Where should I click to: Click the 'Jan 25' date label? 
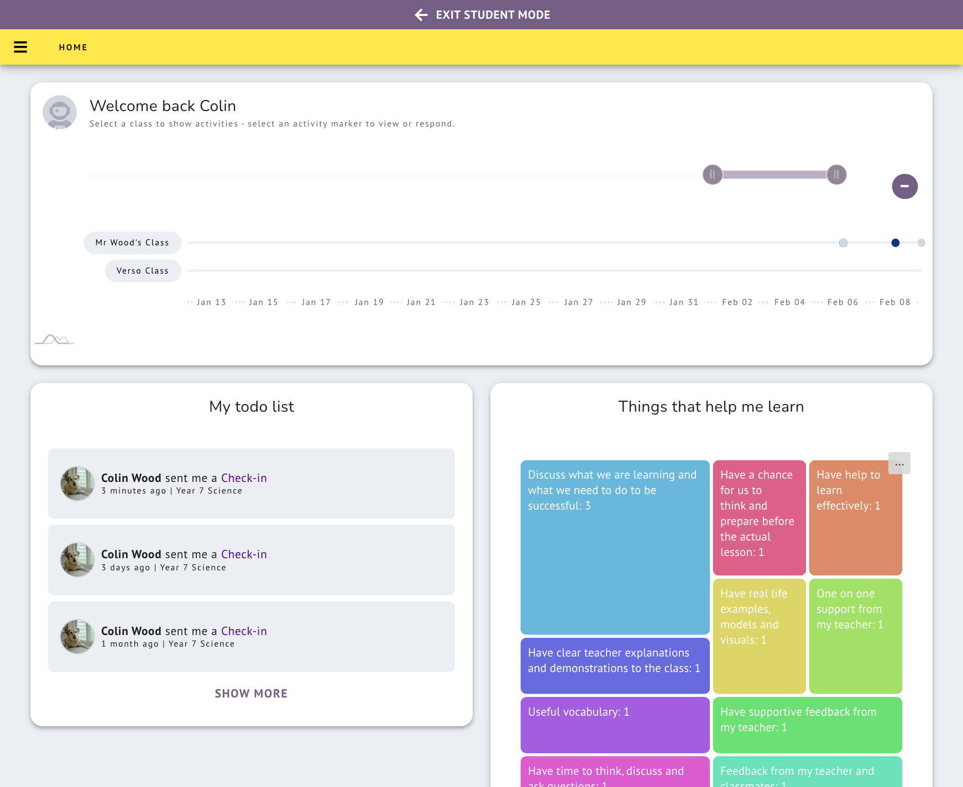[526, 302]
